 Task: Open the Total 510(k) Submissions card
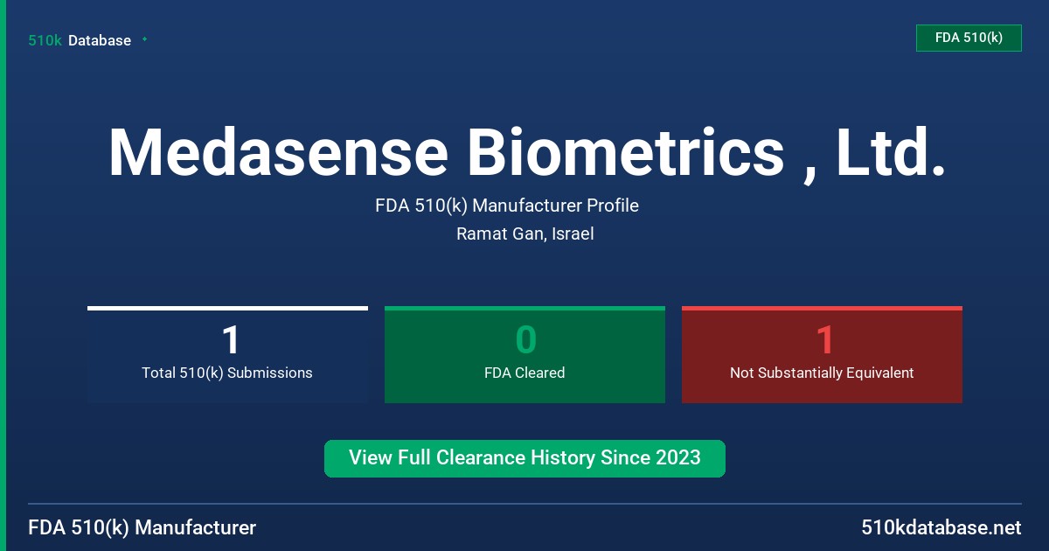(x=227, y=355)
